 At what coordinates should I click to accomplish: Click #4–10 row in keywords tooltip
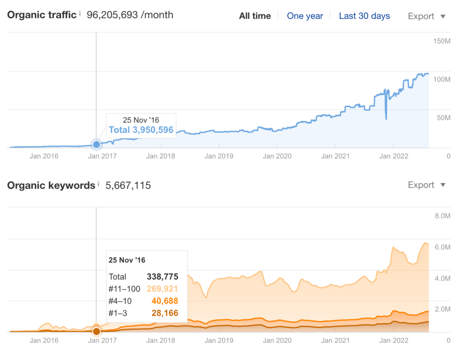[x=143, y=301]
